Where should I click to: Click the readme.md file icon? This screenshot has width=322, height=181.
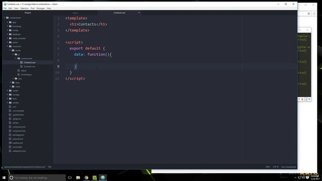tap(10, 143)
